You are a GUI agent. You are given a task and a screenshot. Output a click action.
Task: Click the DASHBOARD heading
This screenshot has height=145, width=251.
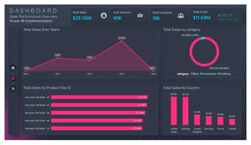point(33,11)
